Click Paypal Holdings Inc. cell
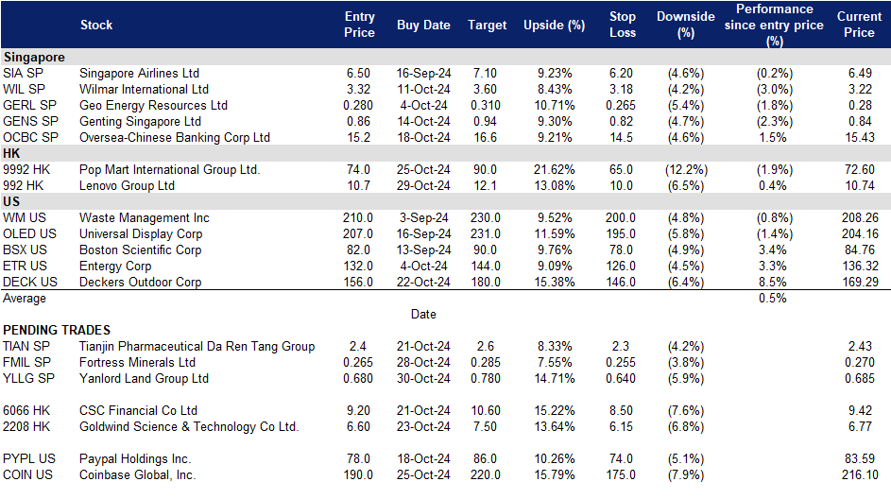This screenshot has width=891, height=499. coord(135,459)
